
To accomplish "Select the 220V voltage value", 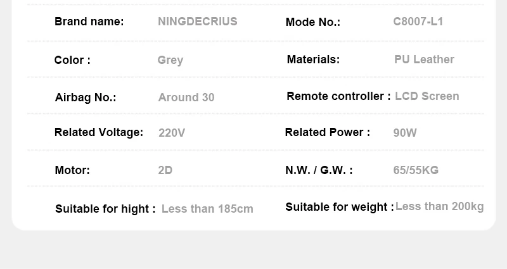I will tap(172, 133).
